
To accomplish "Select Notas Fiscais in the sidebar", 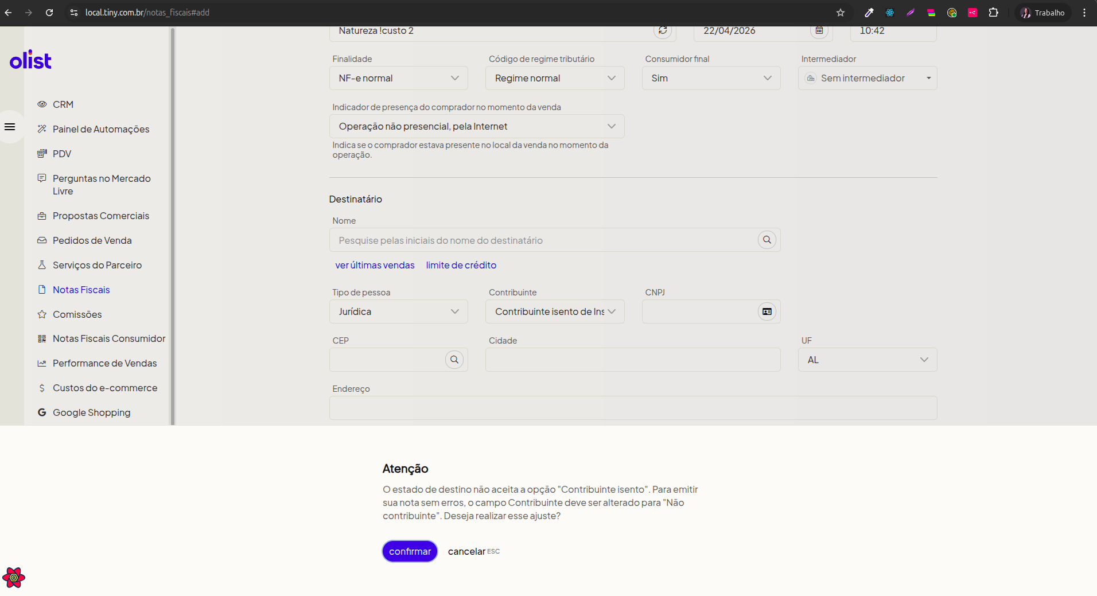I will pyautogui.click(x=81, y=290).
